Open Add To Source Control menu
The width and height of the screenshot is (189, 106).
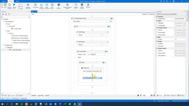(x=180, y=101)
